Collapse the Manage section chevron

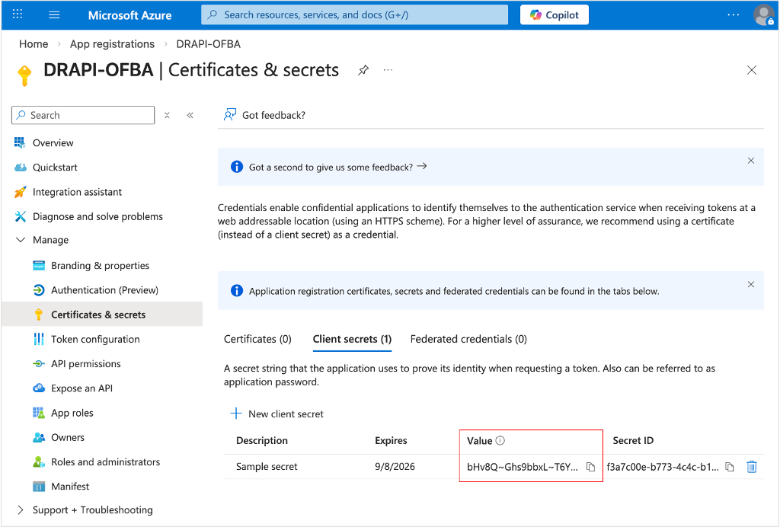(x=20, y=240)
